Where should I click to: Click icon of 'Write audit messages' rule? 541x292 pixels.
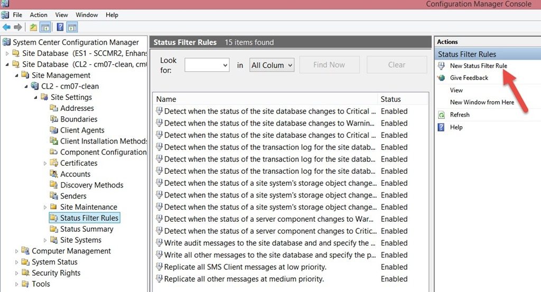pyautogui.click(x=159, y=243)
